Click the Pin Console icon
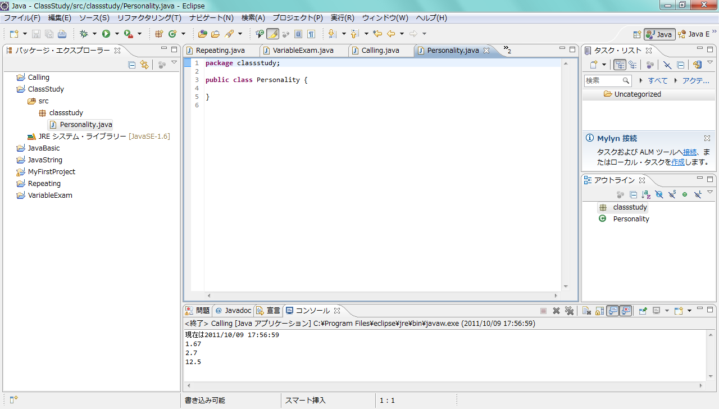The width and height of the screenshot is (719, 409). click(x=643, y=311)
